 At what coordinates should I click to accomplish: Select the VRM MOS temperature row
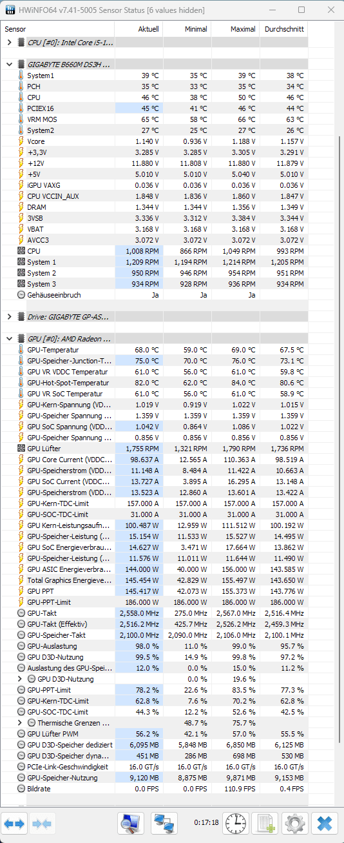point(155,119)
